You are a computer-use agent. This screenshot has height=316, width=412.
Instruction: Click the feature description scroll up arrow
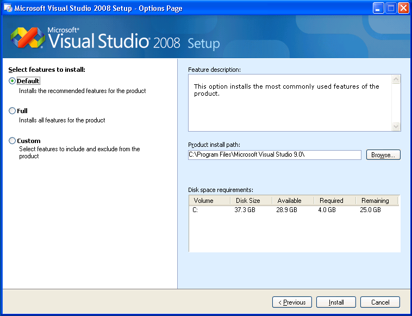pos(396,79)
